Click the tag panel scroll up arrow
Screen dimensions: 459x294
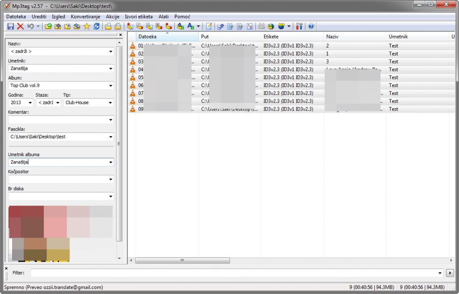coord(119,43)
